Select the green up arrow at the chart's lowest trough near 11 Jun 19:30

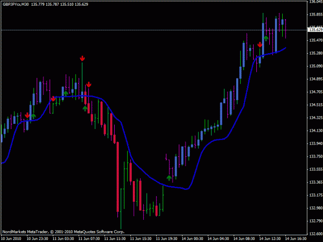pos(169,178)
